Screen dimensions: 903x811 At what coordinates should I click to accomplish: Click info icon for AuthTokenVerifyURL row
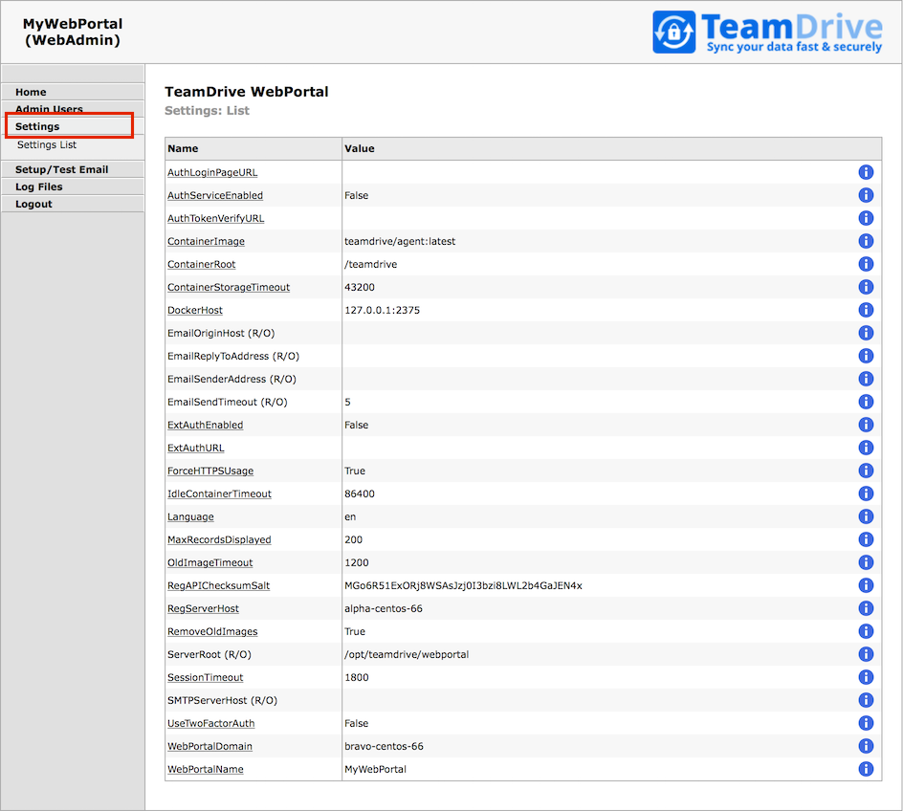point(866,218)
